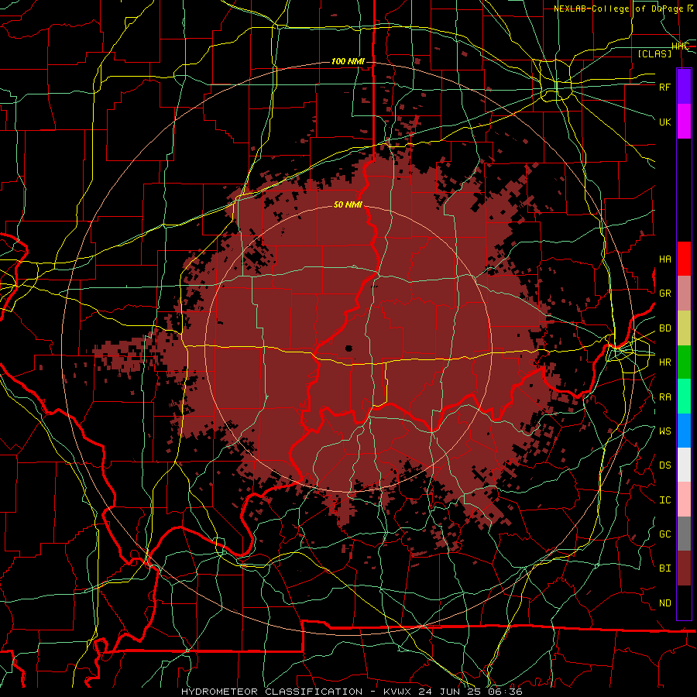Click the RF purple legend color swatch
The width and height of the screenshot is (697, 697).
[x=684, y=87]
